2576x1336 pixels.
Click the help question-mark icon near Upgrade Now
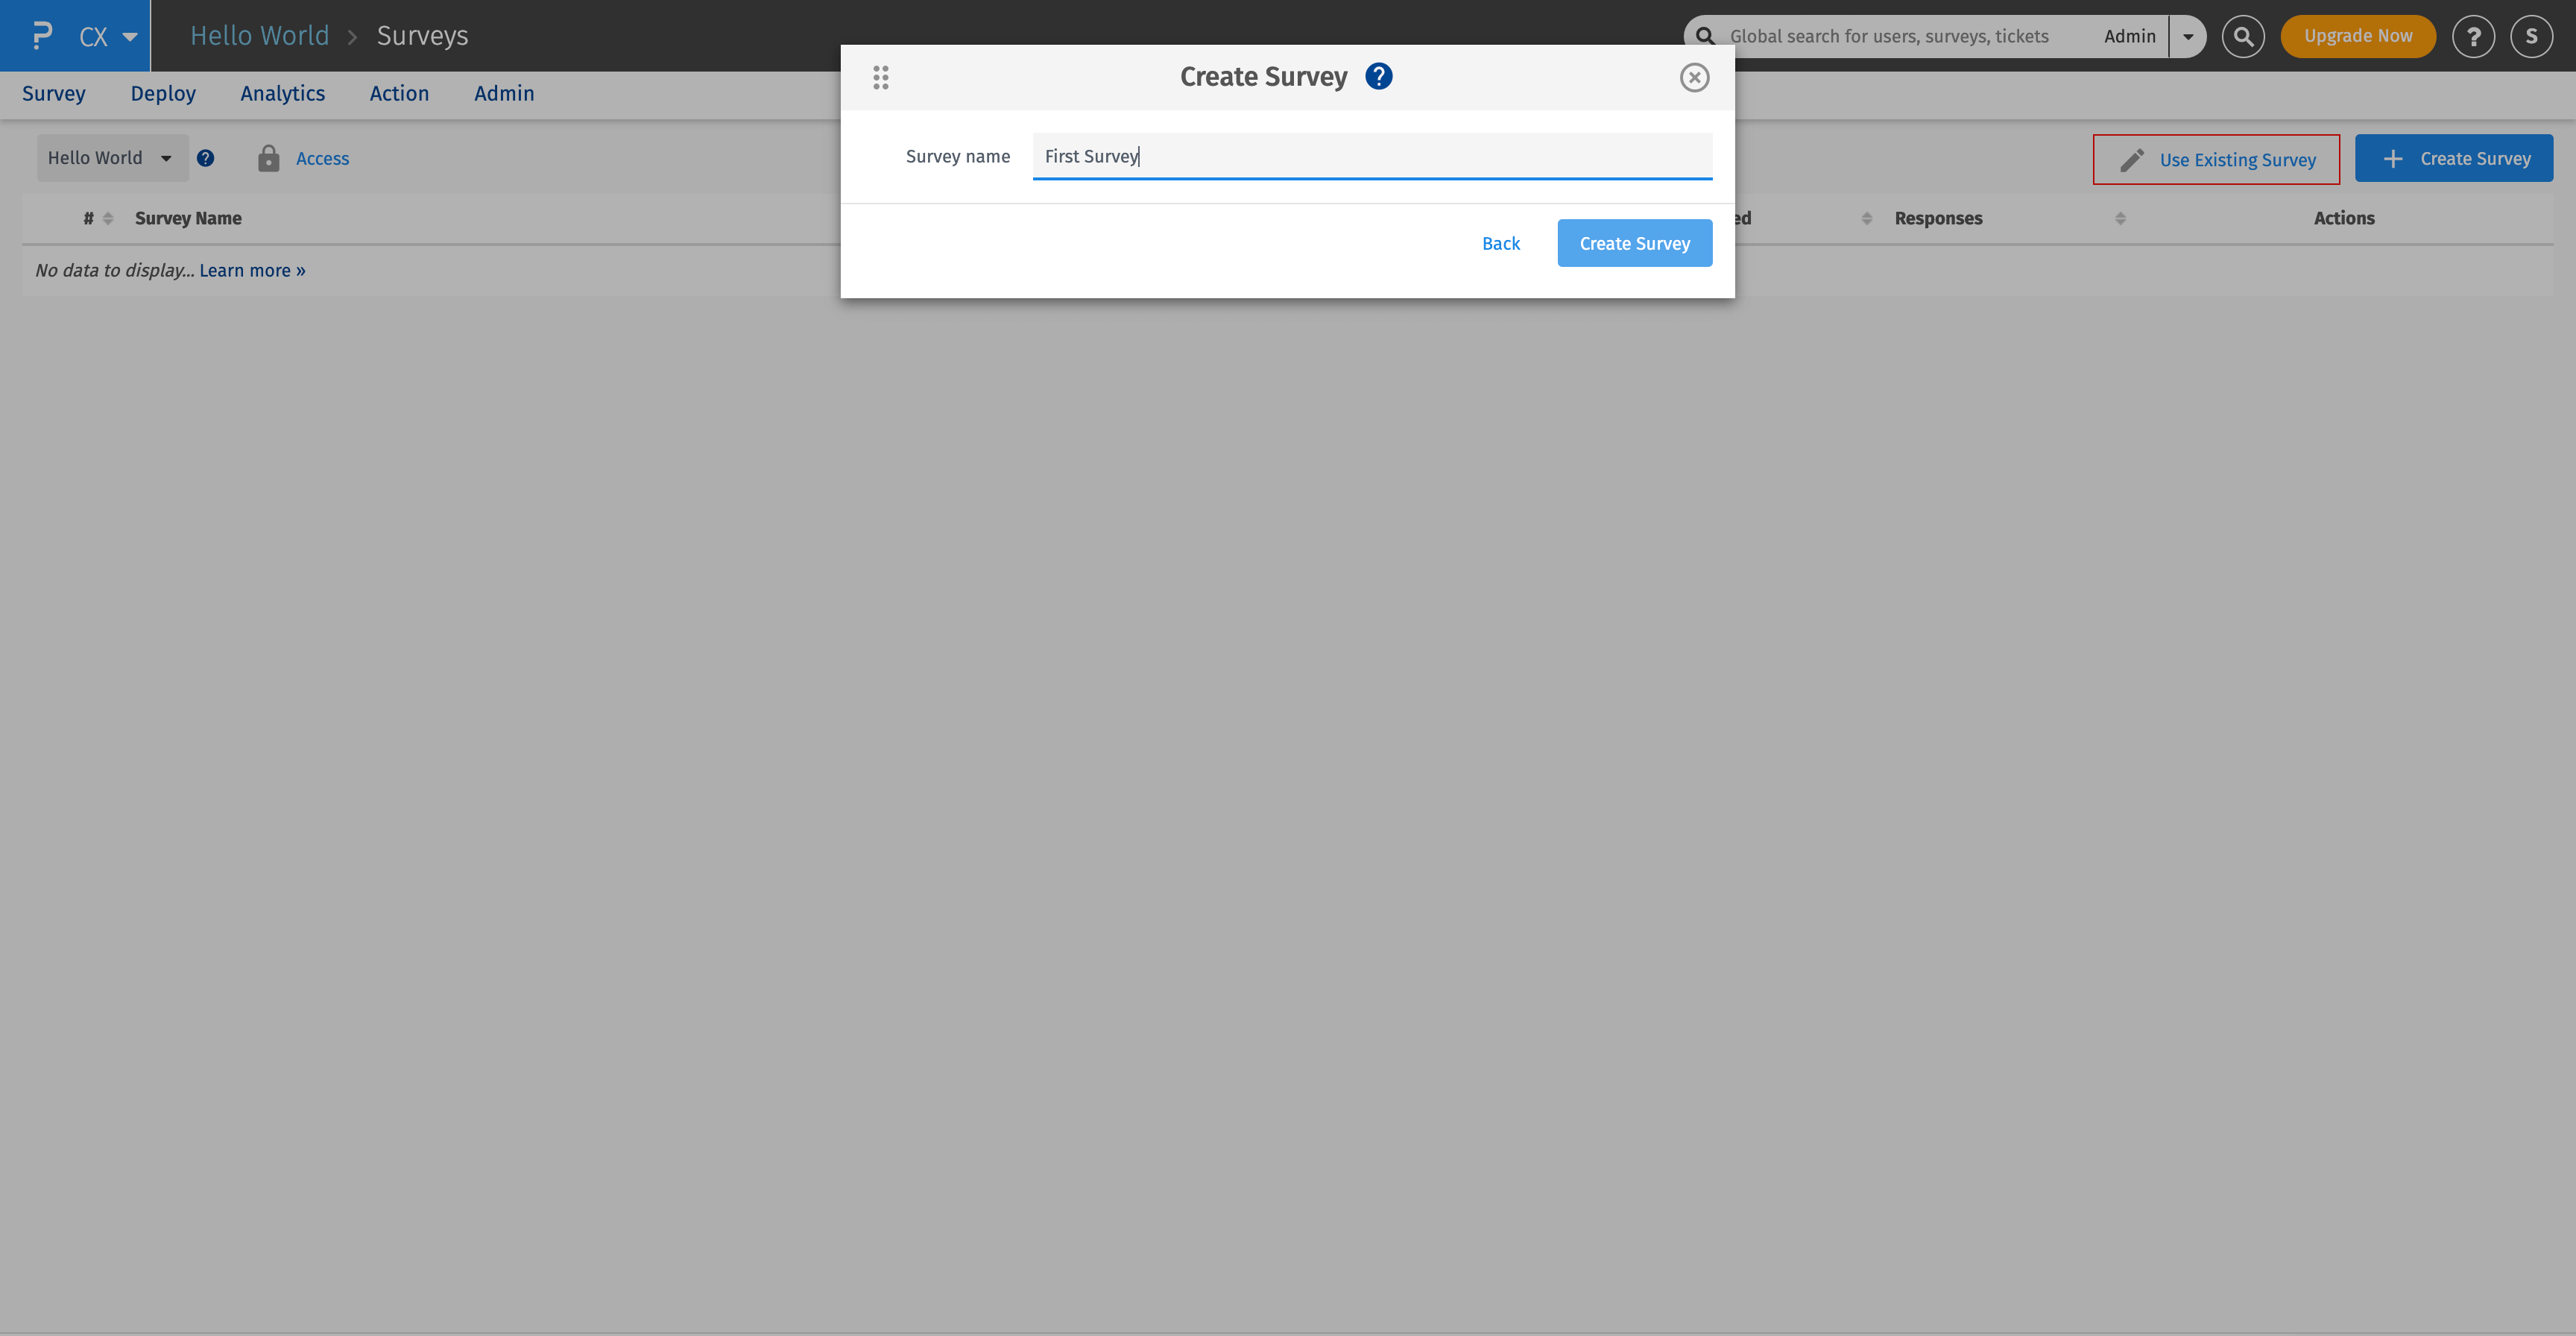coord(2474,36)
